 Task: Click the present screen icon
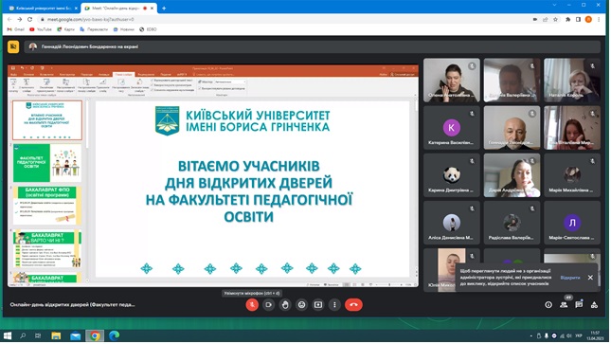[x=318, y=305]
